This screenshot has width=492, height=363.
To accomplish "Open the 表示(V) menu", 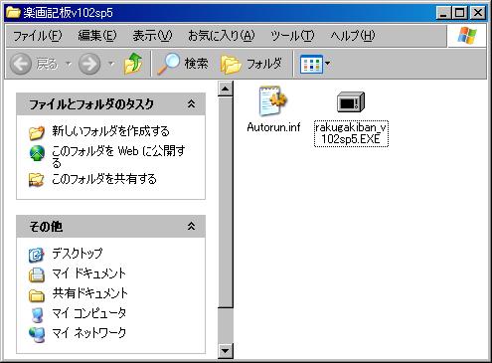I will [x=152, y=36].
